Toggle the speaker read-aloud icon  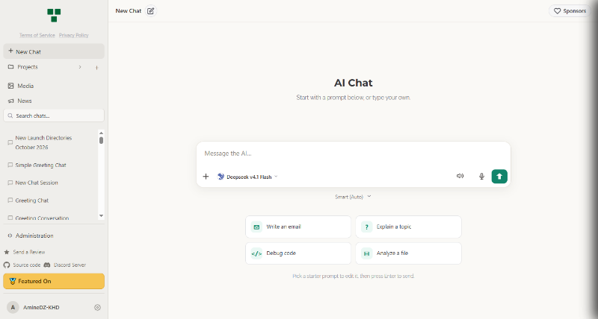tap(460, 176)
